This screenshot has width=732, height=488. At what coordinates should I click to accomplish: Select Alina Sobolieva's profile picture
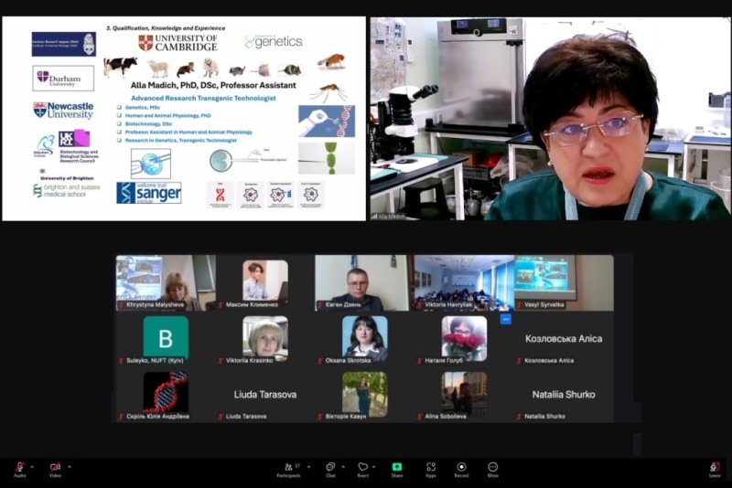tap(465, 394)
